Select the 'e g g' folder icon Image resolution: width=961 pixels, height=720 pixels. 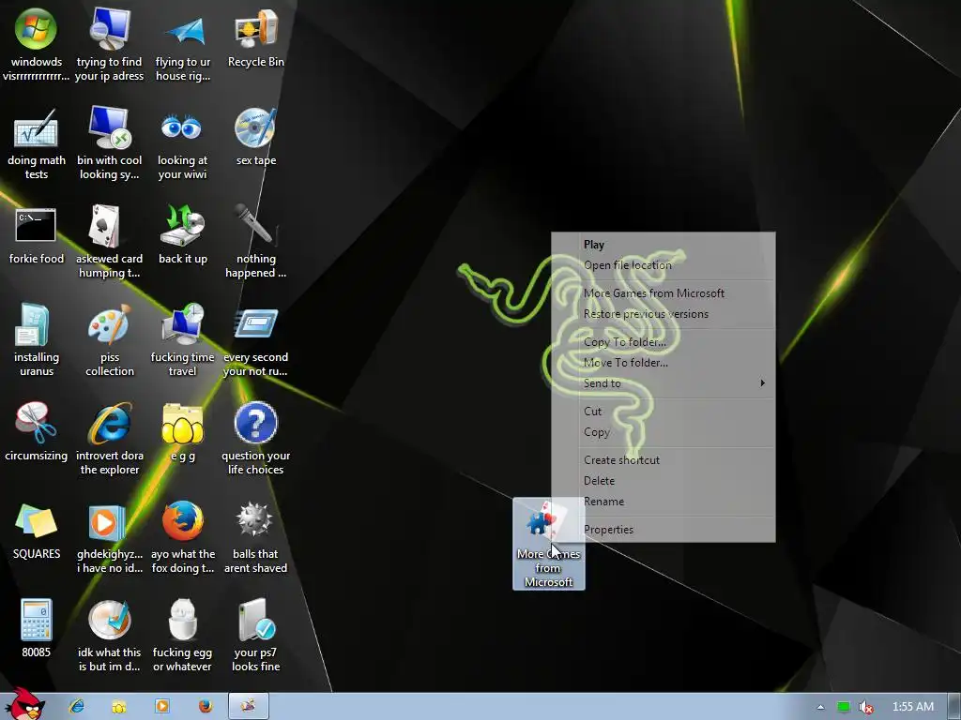click(183, 432)
